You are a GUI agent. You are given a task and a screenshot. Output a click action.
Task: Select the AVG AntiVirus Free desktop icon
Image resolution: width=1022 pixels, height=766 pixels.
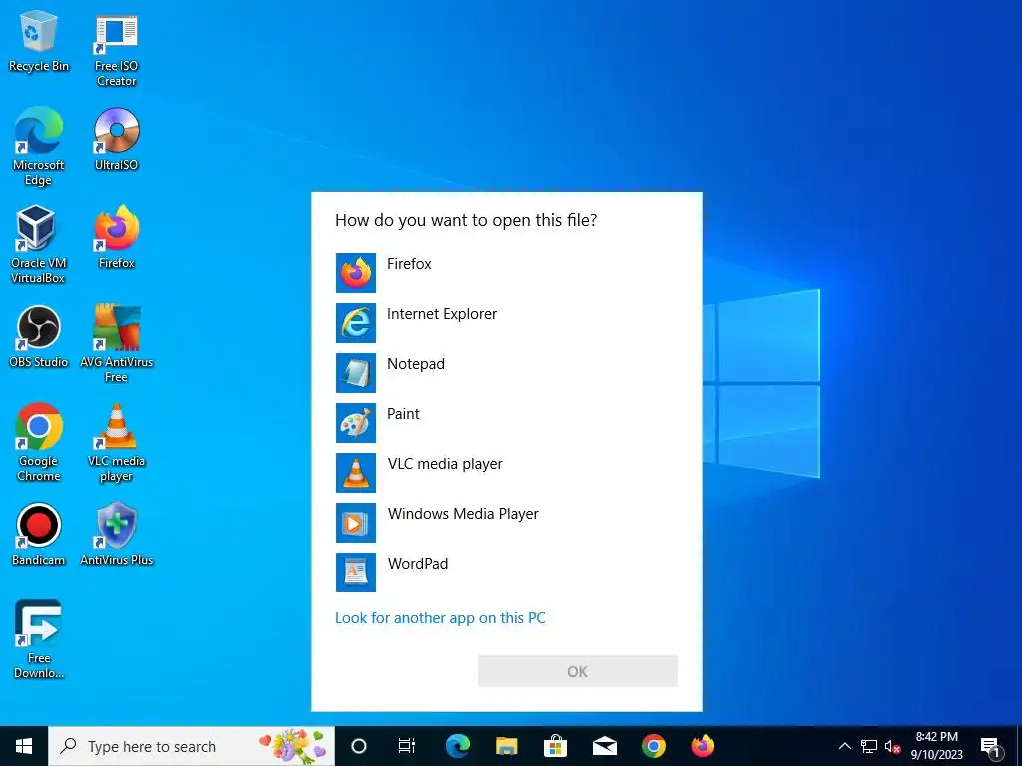116,343
